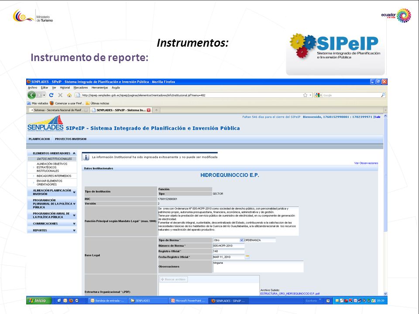Open the Ver menu
The width and height of the screenshot is (419, 314).
54,88
